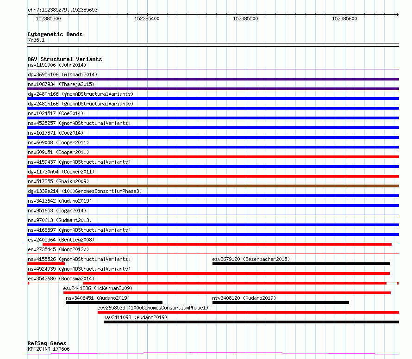The height and width of the screenshot is (359, 412).
Task: Open nsv3406451 (Audano2019) variant label
Action: 98,298
